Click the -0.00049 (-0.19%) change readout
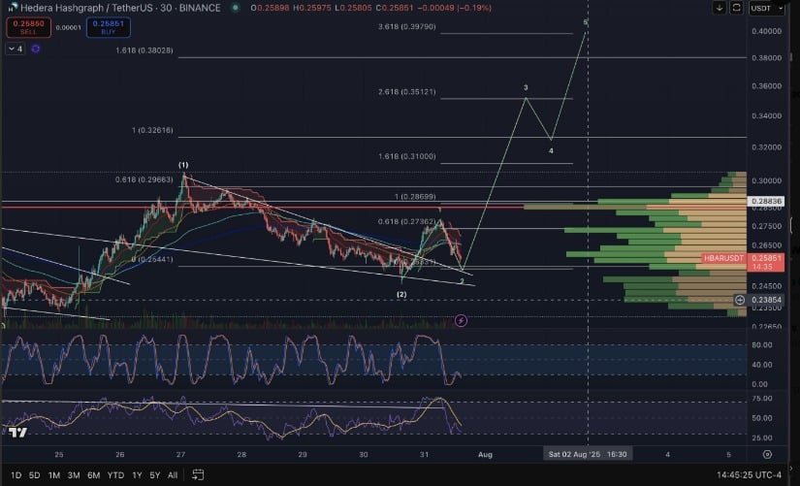This screenshot has height=486, width=800. 455,8
